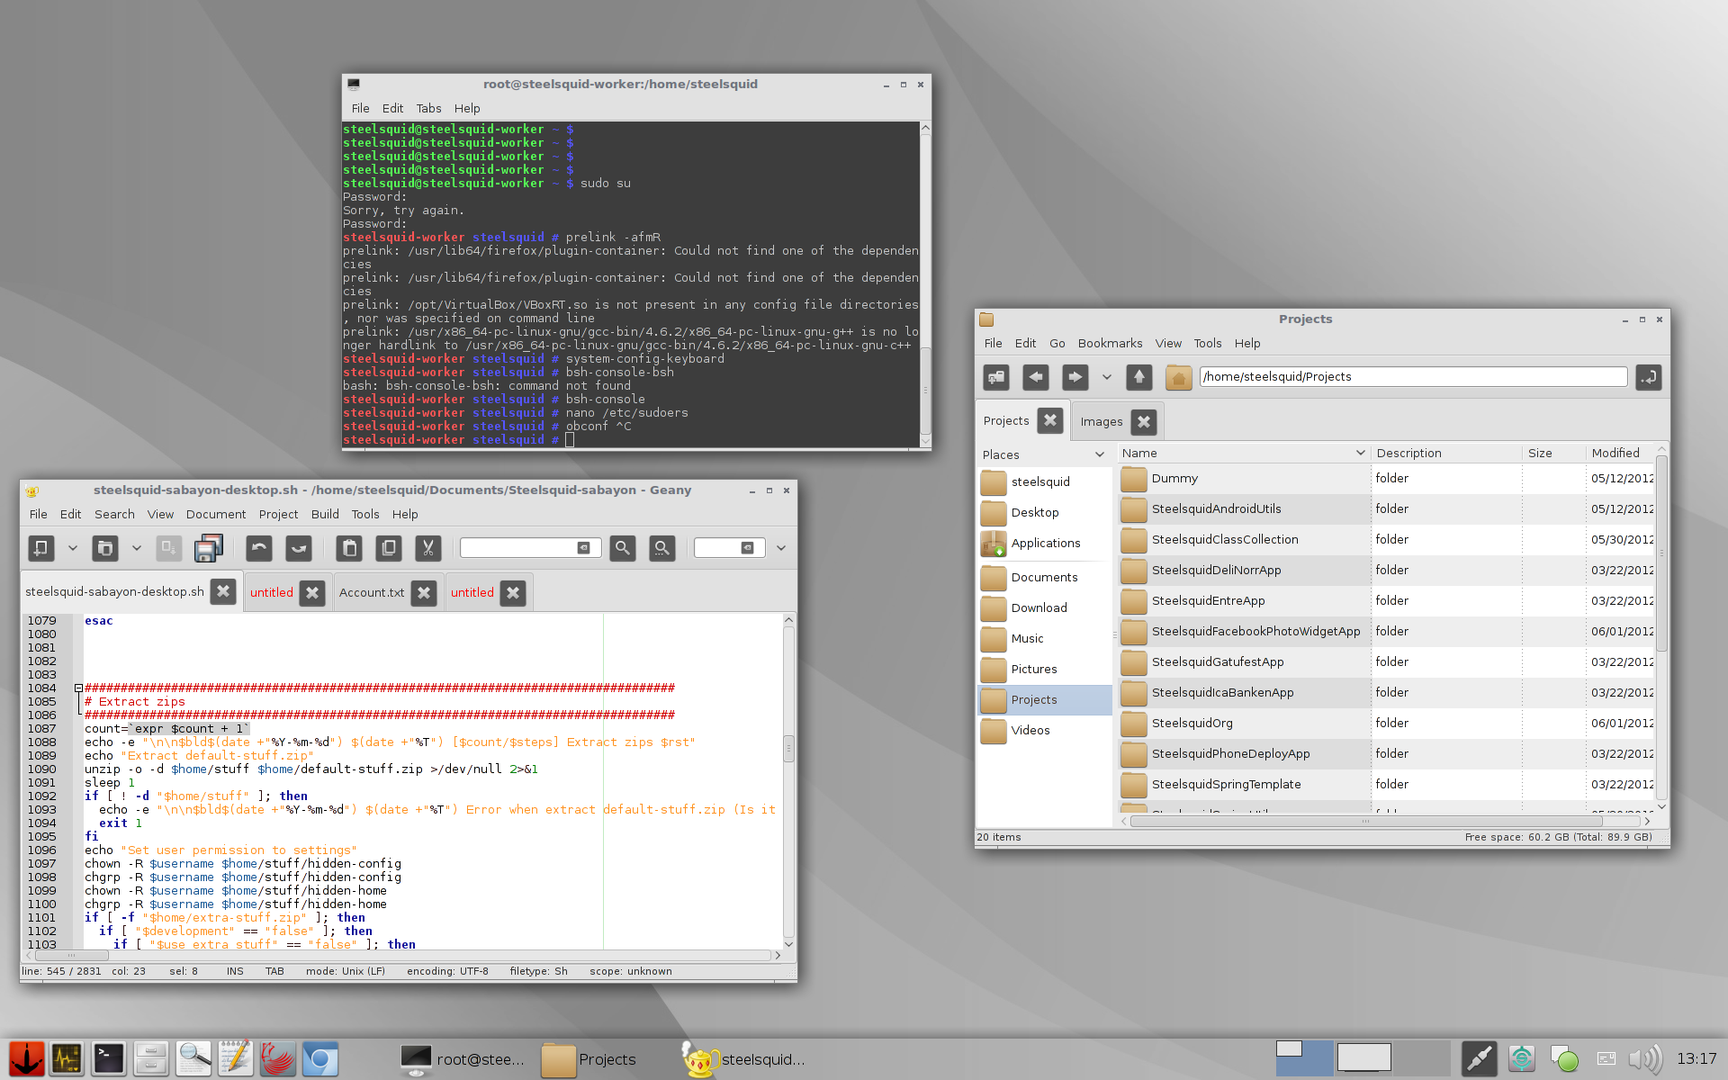Click the Save All floppy disks icon
The image size is (1728, 1080).
click(x=208, y=547)
